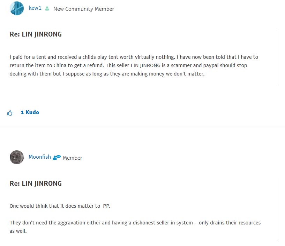
Task: Click the 'New Community Member' rank label
Action: 84,9
